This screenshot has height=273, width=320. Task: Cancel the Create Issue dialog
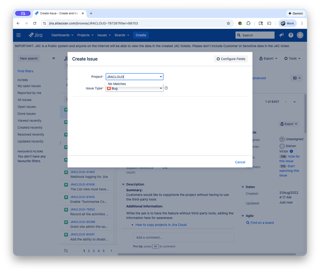pos(240,162)
